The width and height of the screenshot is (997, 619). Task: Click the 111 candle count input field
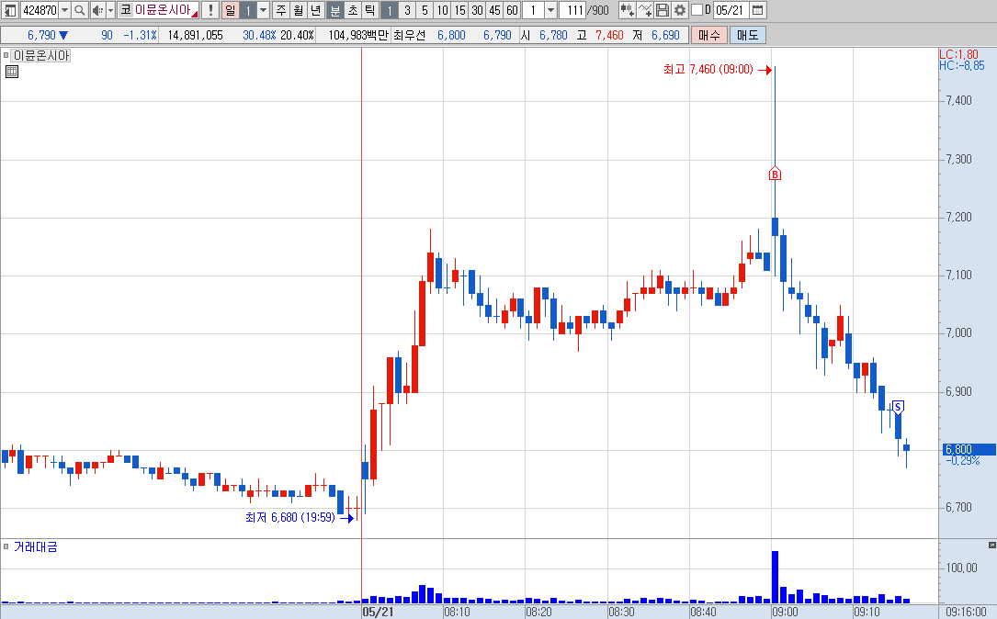coord(572,10)
